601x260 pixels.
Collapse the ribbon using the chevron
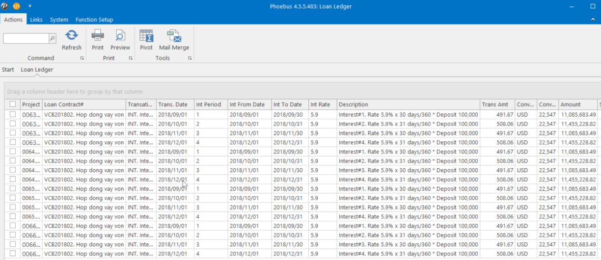point(593,20)
